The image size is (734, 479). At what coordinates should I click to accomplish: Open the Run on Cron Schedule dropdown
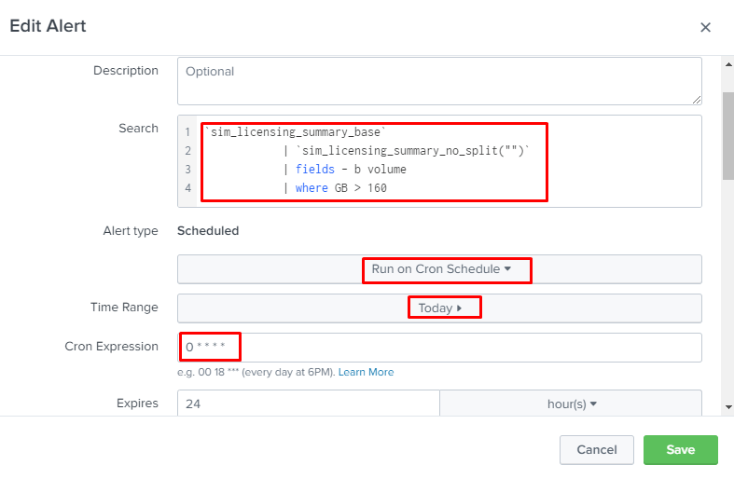(x=439, y=269)
